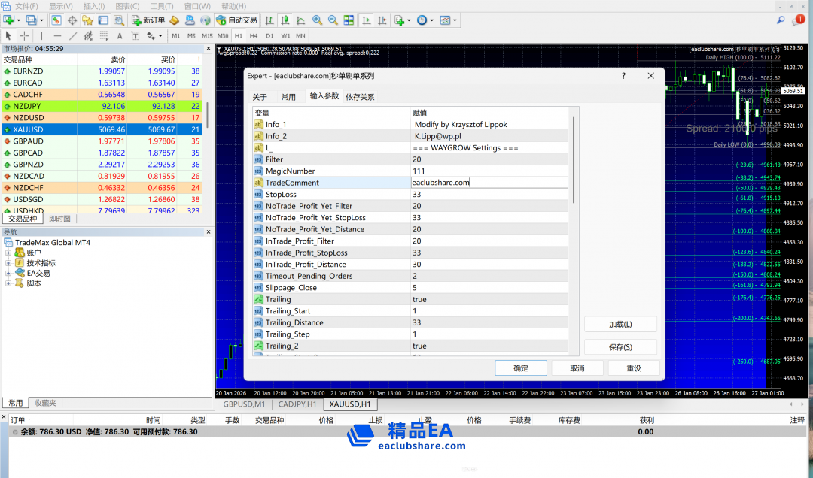
Task: Click the zoom out magnifier icon
Action: pyautogui.click(x=333, y=20)
